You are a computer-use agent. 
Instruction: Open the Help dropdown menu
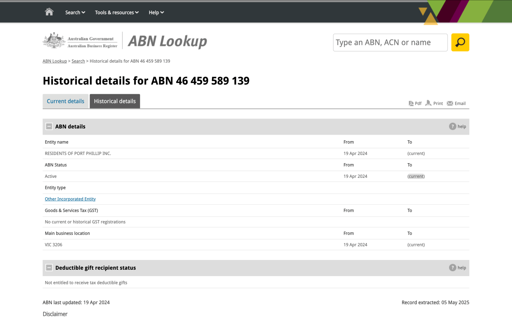[156, 12]
